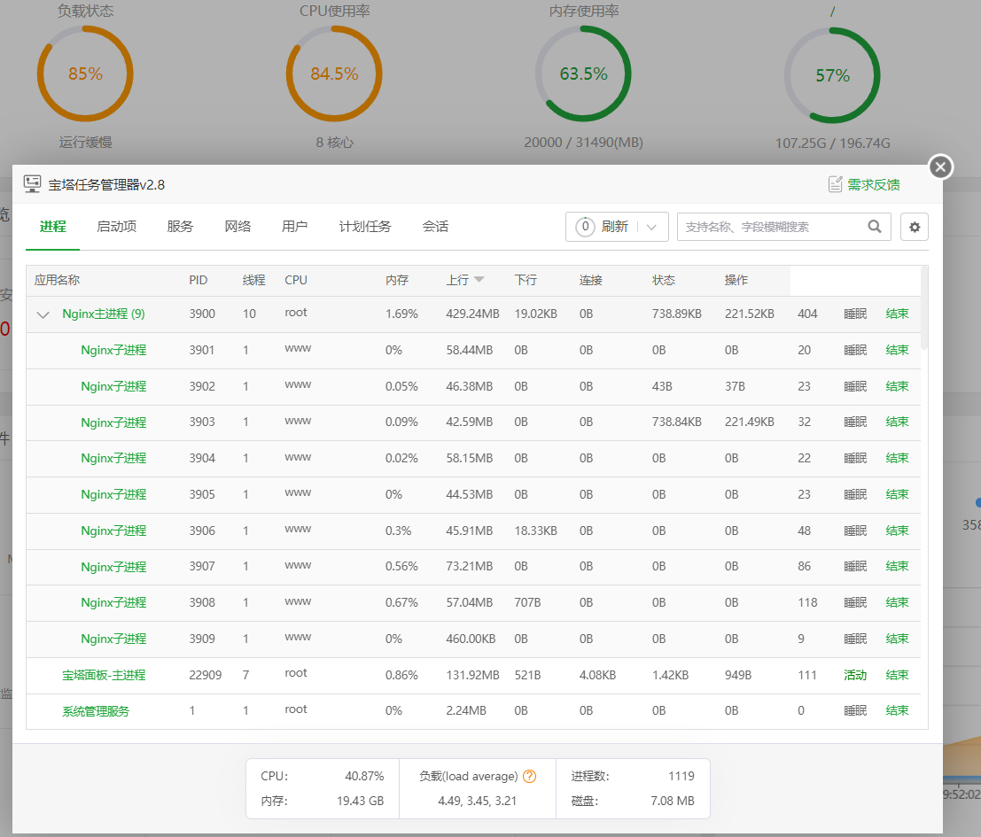Click the 429.24MB memory value
The height and width of the screenshot is (837, 981).
click(472, 314)
